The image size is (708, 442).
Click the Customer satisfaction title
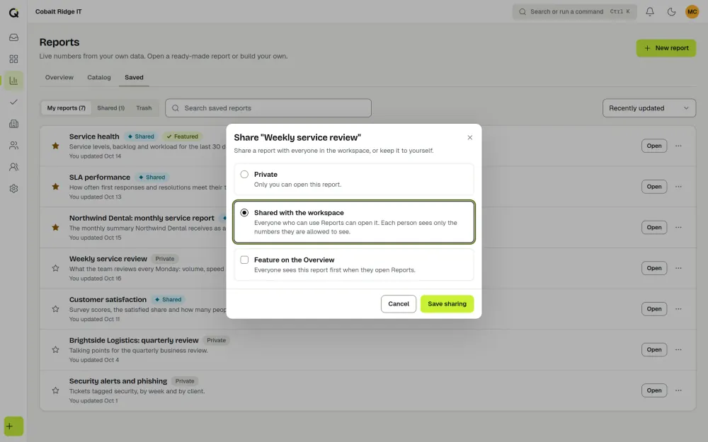[x=108, y=299]
